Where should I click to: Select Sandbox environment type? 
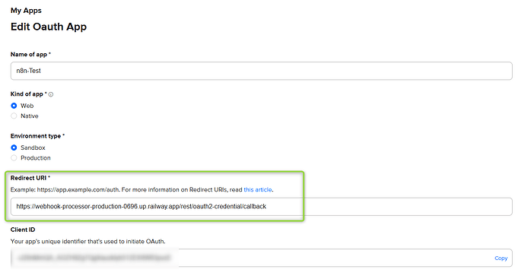(x=14, y=148)
